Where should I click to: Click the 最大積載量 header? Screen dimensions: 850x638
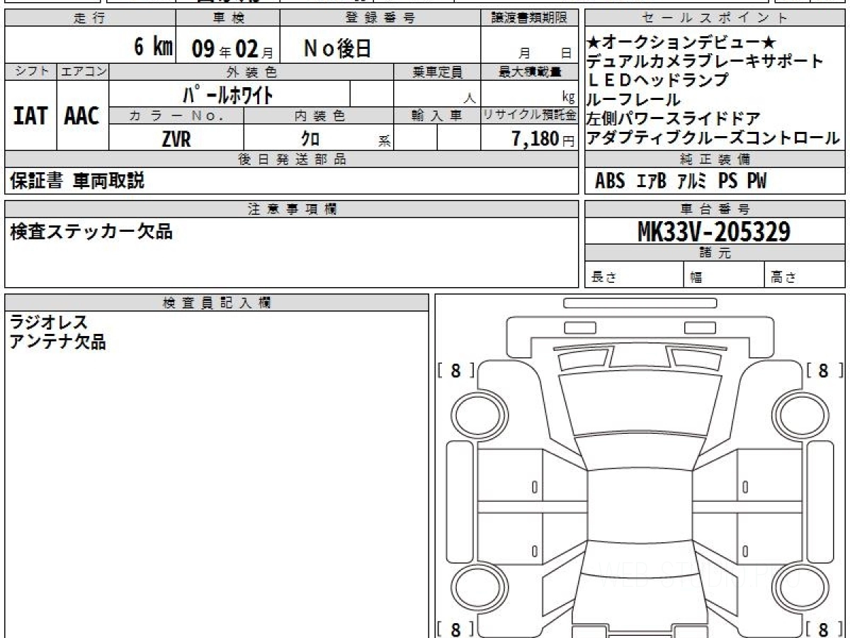pos(529,72)
